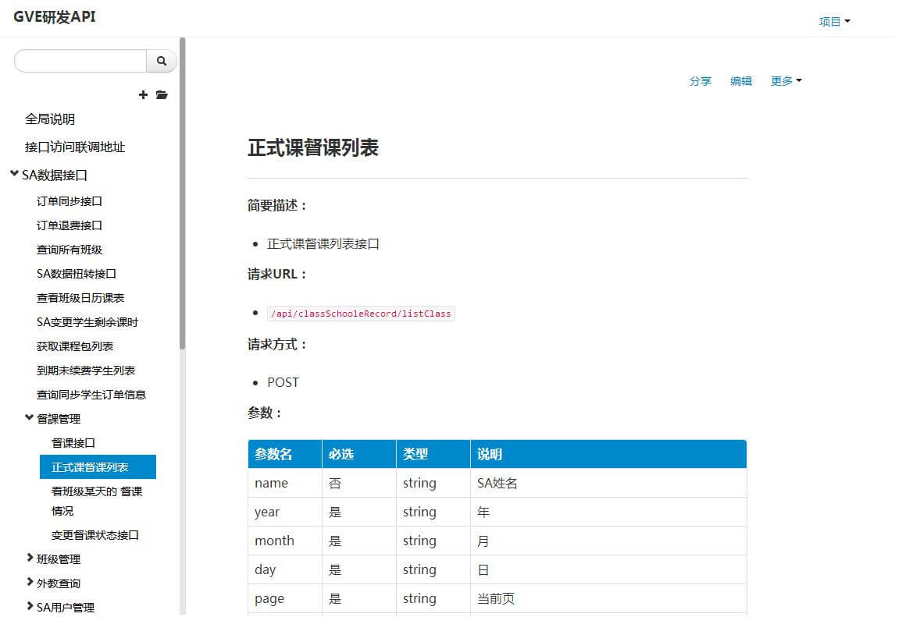Open the 全局说明 page
This screenshot has height=617, width=902.
[x=50, y=119]
